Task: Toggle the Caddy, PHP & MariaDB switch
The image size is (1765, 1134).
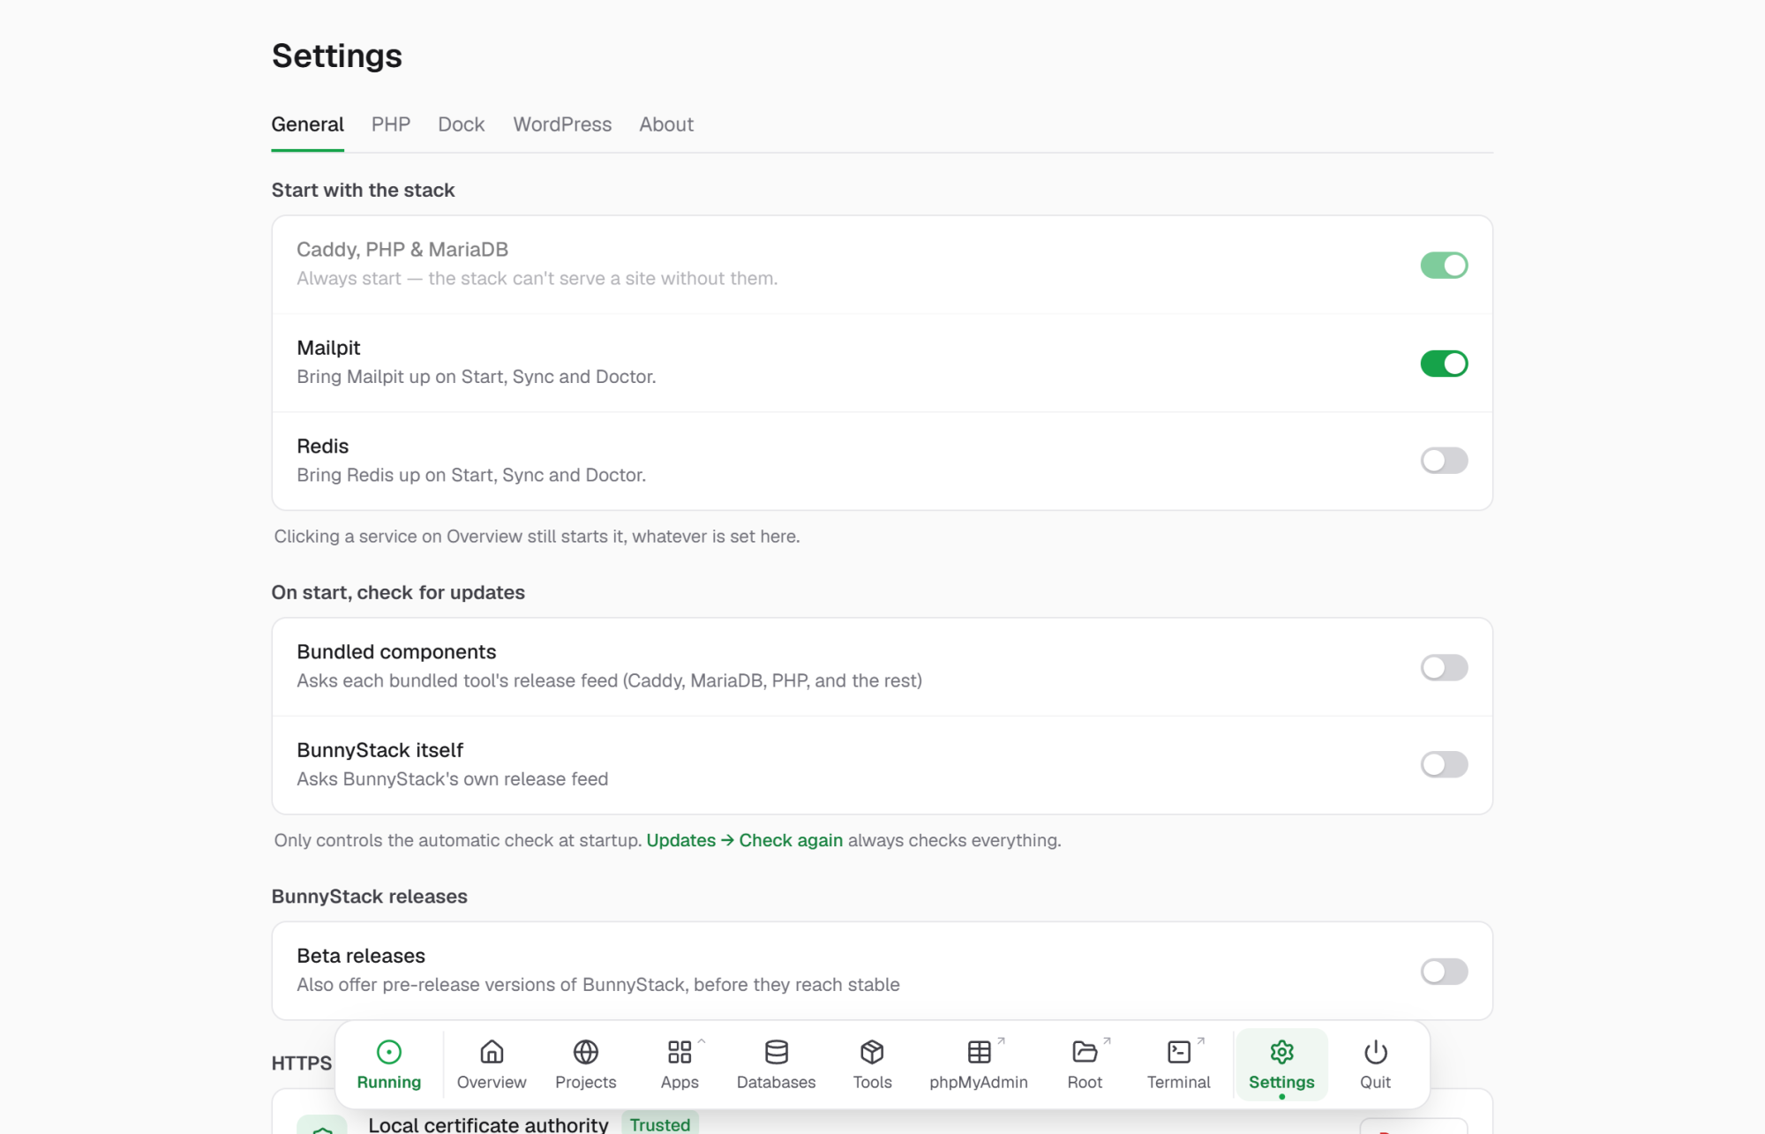Action: (1444, 265)
